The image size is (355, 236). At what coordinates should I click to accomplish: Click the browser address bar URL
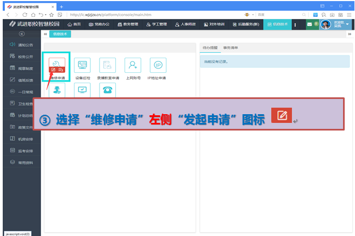(x=111, y=15)
